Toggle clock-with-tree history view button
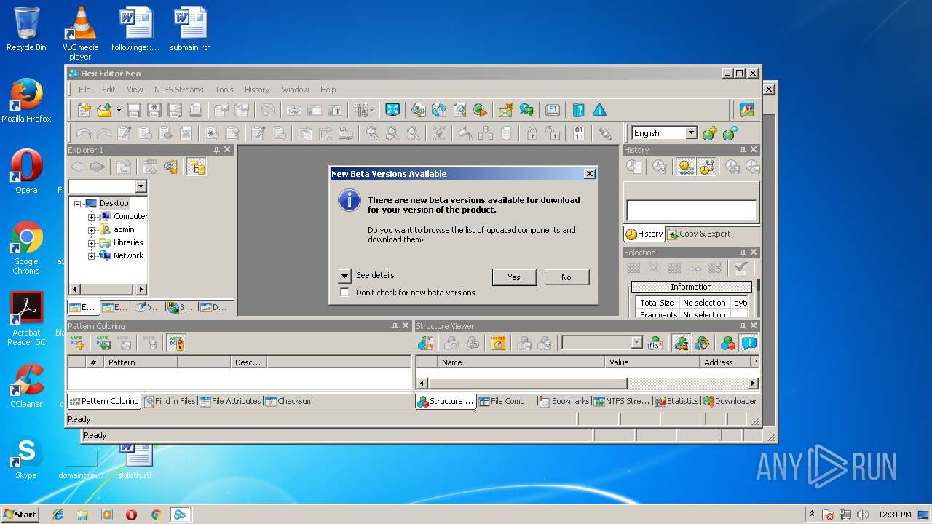 706,167
